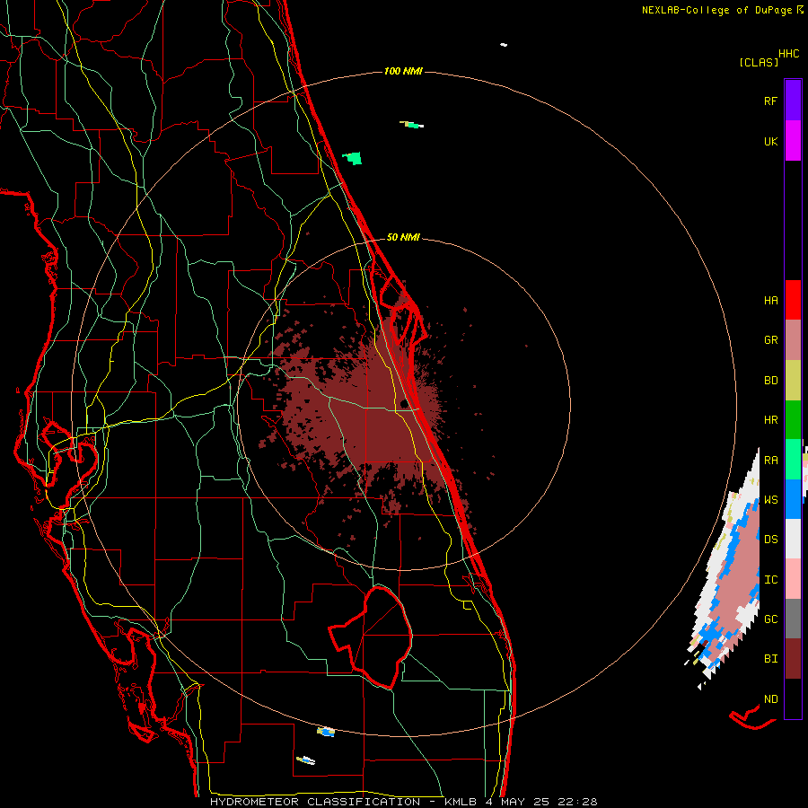
Task: Click Lake Okeechobee outline on the map
Action: coord(372,637)
